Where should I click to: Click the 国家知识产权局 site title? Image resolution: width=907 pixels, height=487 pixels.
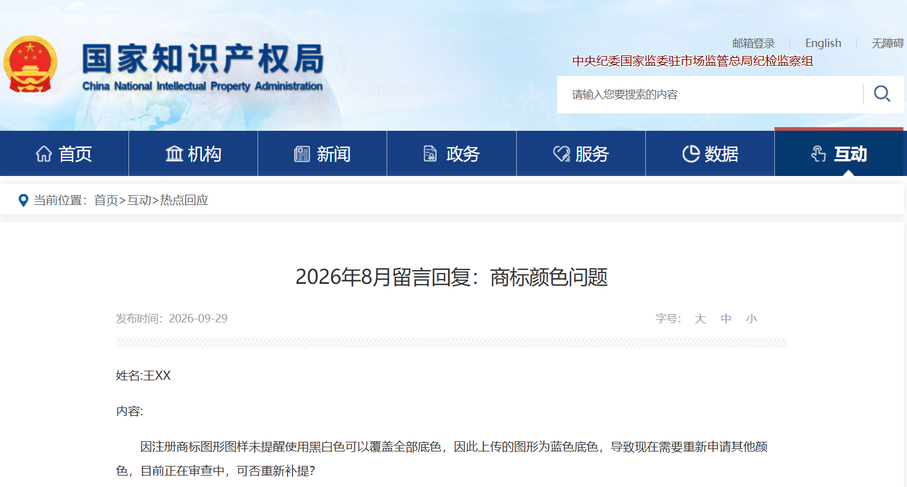tap(203, 60)
